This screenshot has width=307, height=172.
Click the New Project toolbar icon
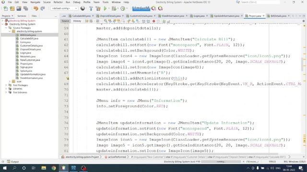coord(12,9)
